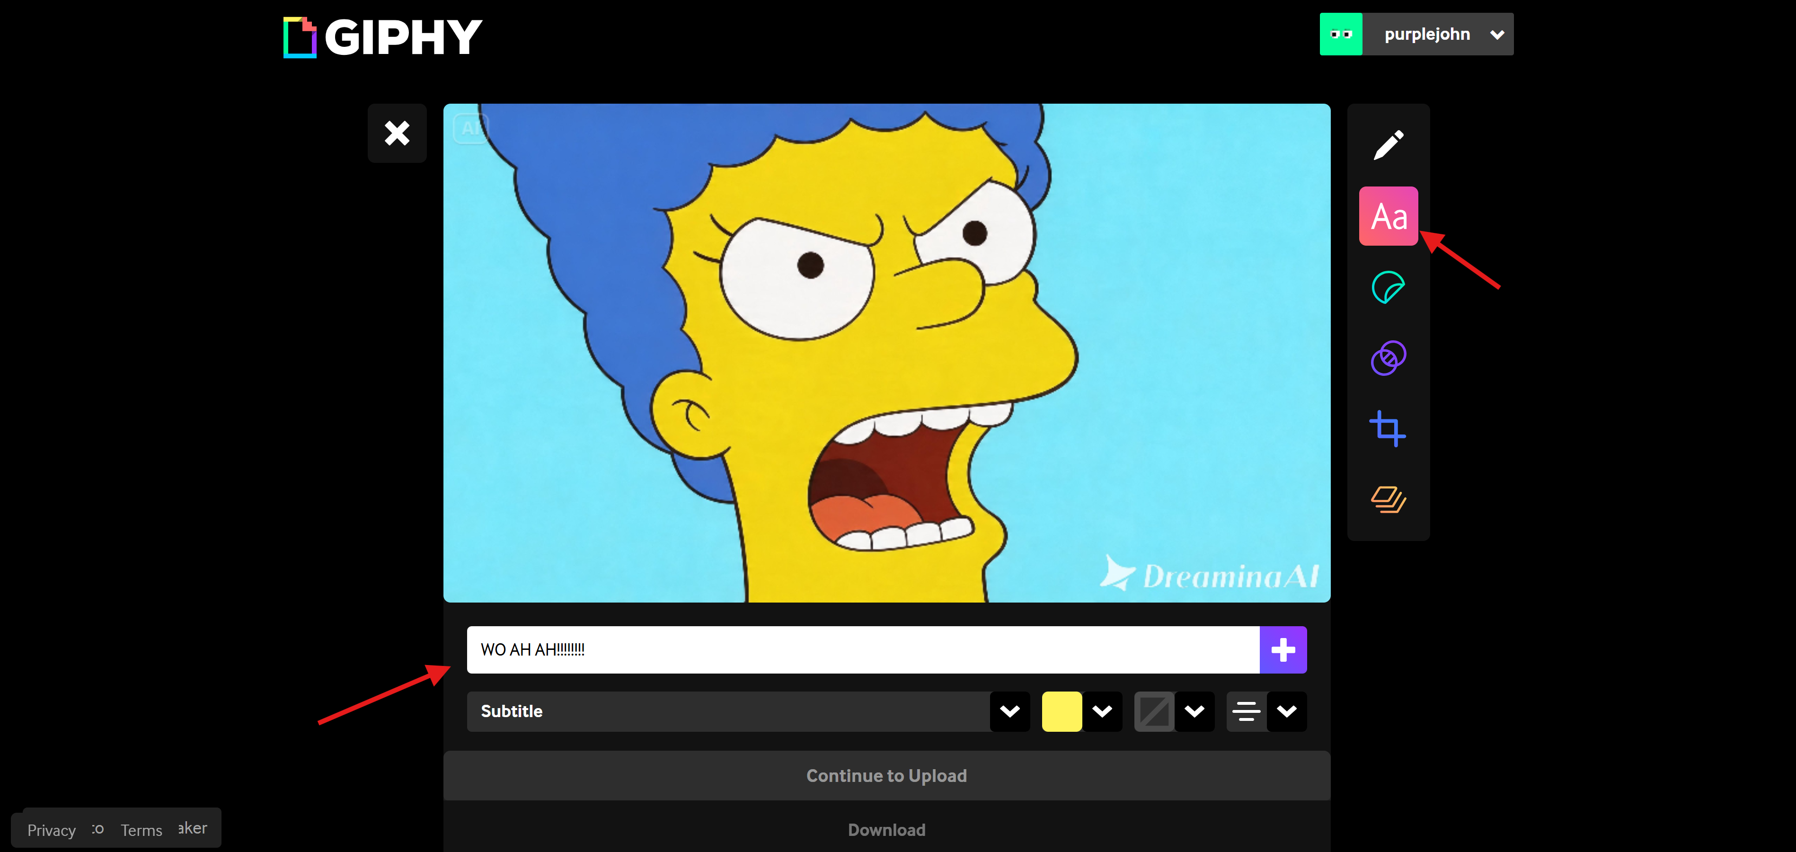1796x852 pixels.
Task: Pick the yellow text color swatch
Action: [x=1062, y=711]
